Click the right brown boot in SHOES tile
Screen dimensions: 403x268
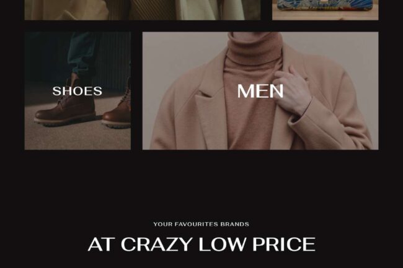pos(117,114)
